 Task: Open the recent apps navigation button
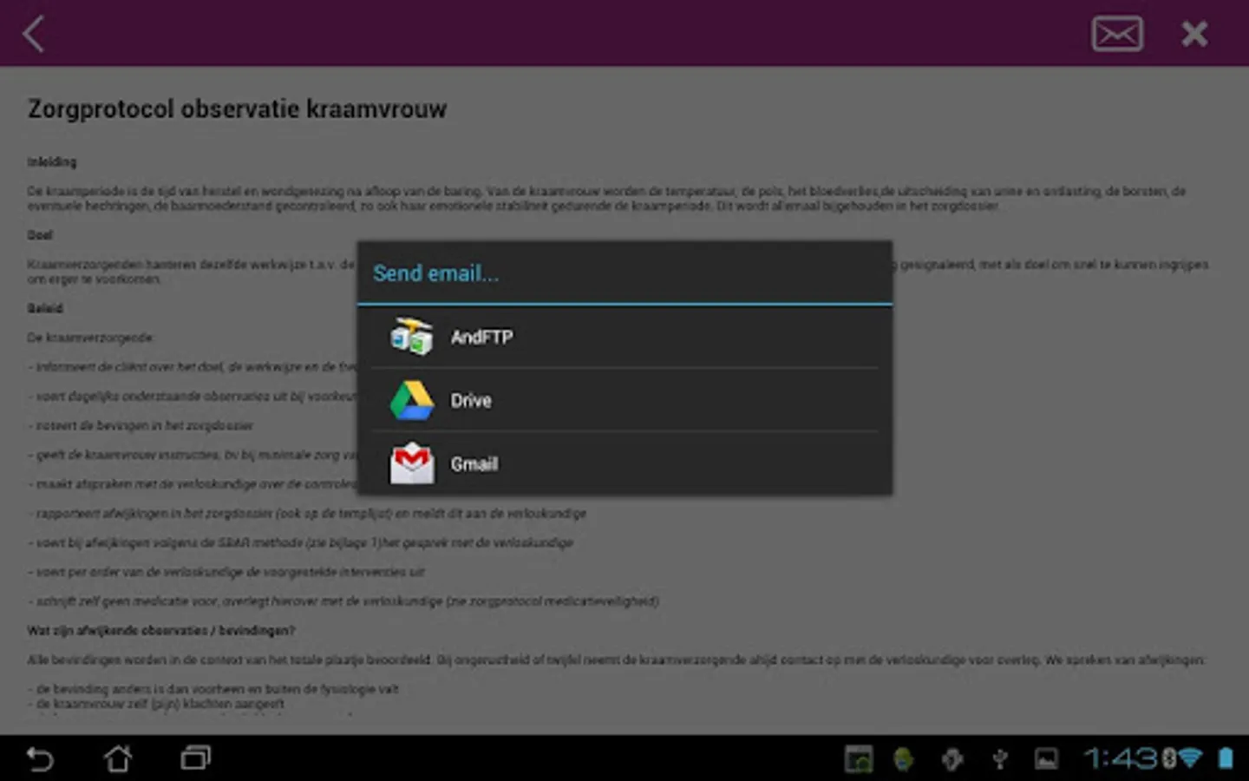click(x=196, y=758)
